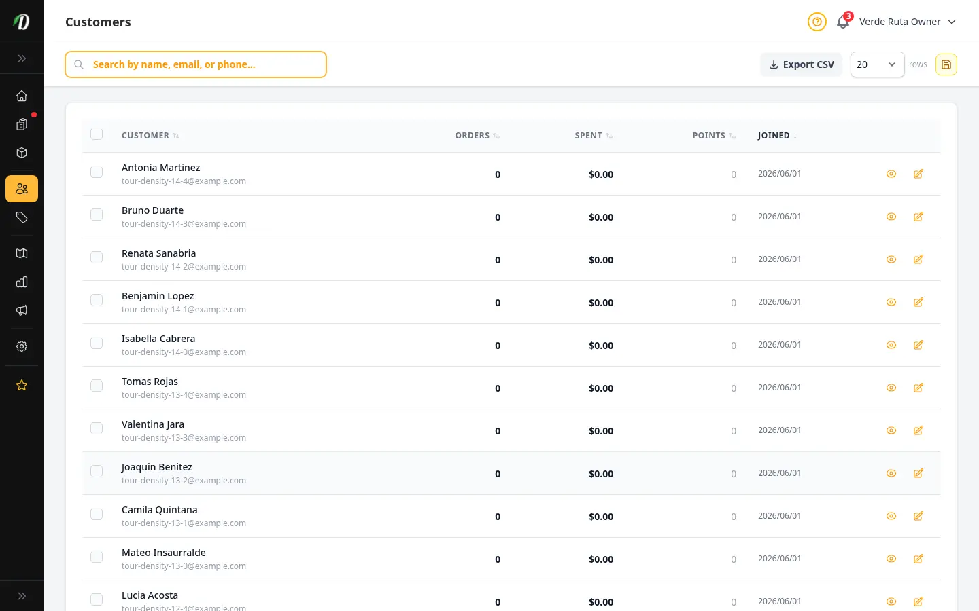Check the Benjamin Lopez row checkbox

pyautogui.click(x=97, y=300)
